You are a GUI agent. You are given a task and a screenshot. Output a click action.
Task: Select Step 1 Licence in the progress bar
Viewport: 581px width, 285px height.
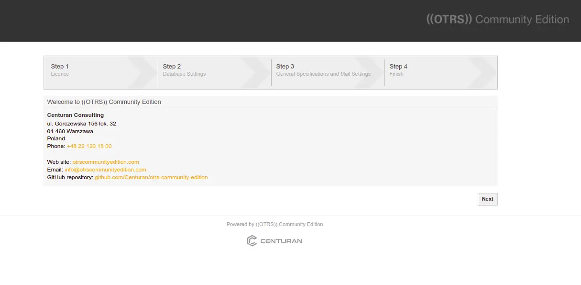tap(100, 73)
